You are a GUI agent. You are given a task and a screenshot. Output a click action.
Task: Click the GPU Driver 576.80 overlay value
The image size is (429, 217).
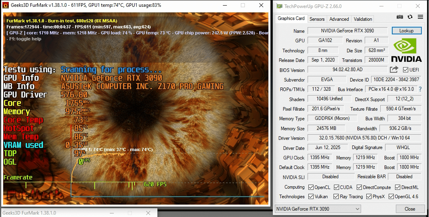[74, 95]
